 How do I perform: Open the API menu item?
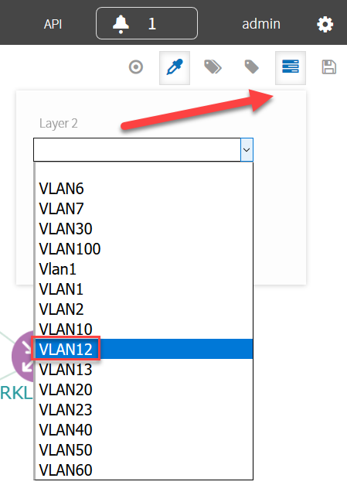pos(53,24)
